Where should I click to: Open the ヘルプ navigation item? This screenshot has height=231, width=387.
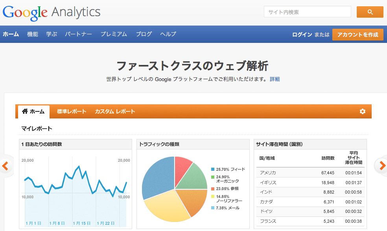[x=168, y=34]
